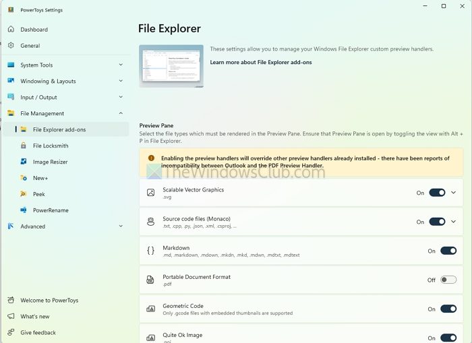Click the File Locksmith icon
The height and width of the screenshot is (343, 472).
(x=24, y=146)
